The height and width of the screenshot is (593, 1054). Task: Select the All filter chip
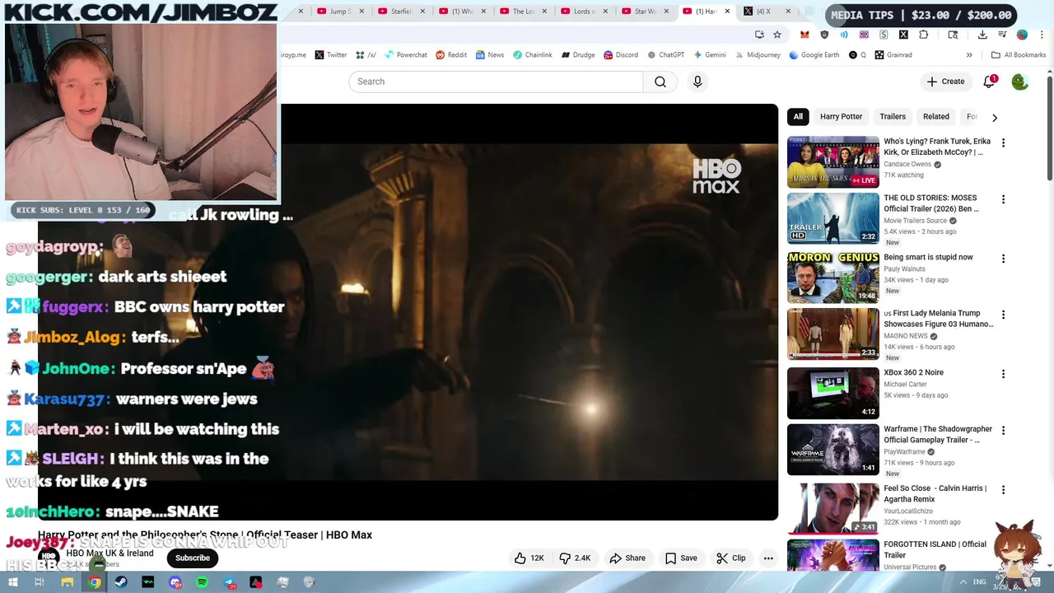point(798,116)
